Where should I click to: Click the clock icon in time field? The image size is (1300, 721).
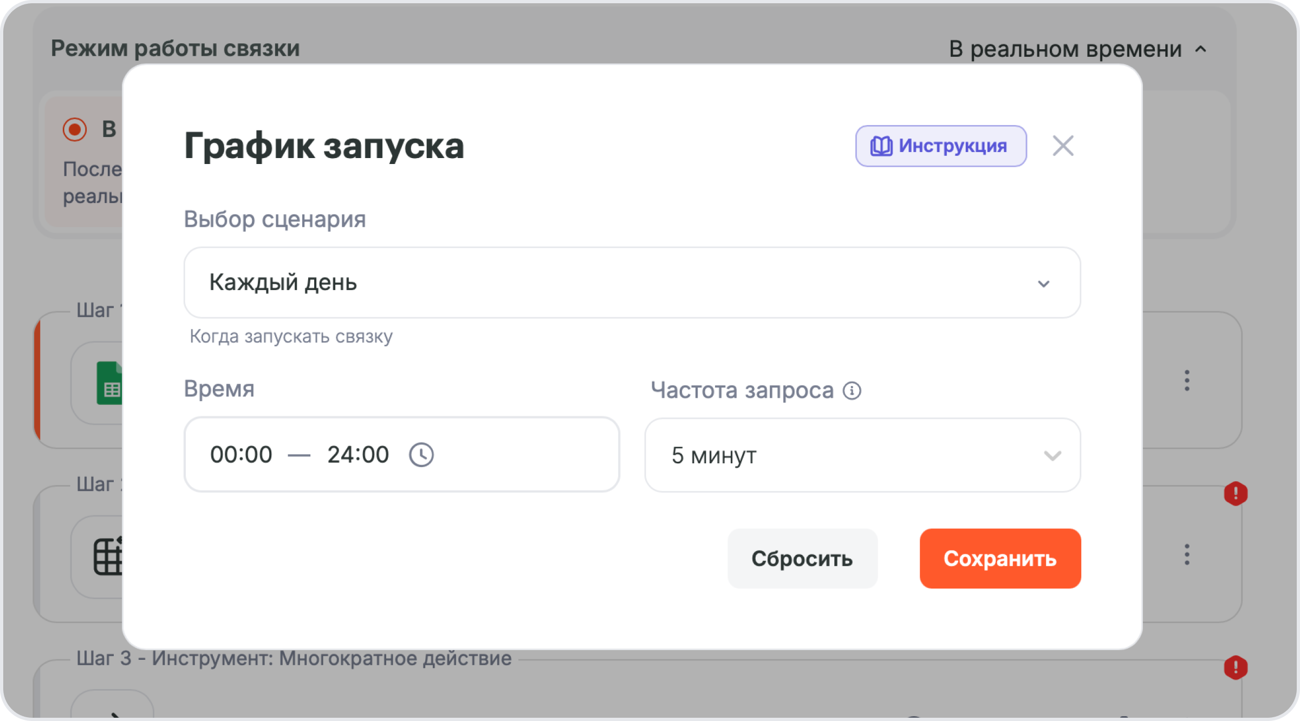click(421, 455)
